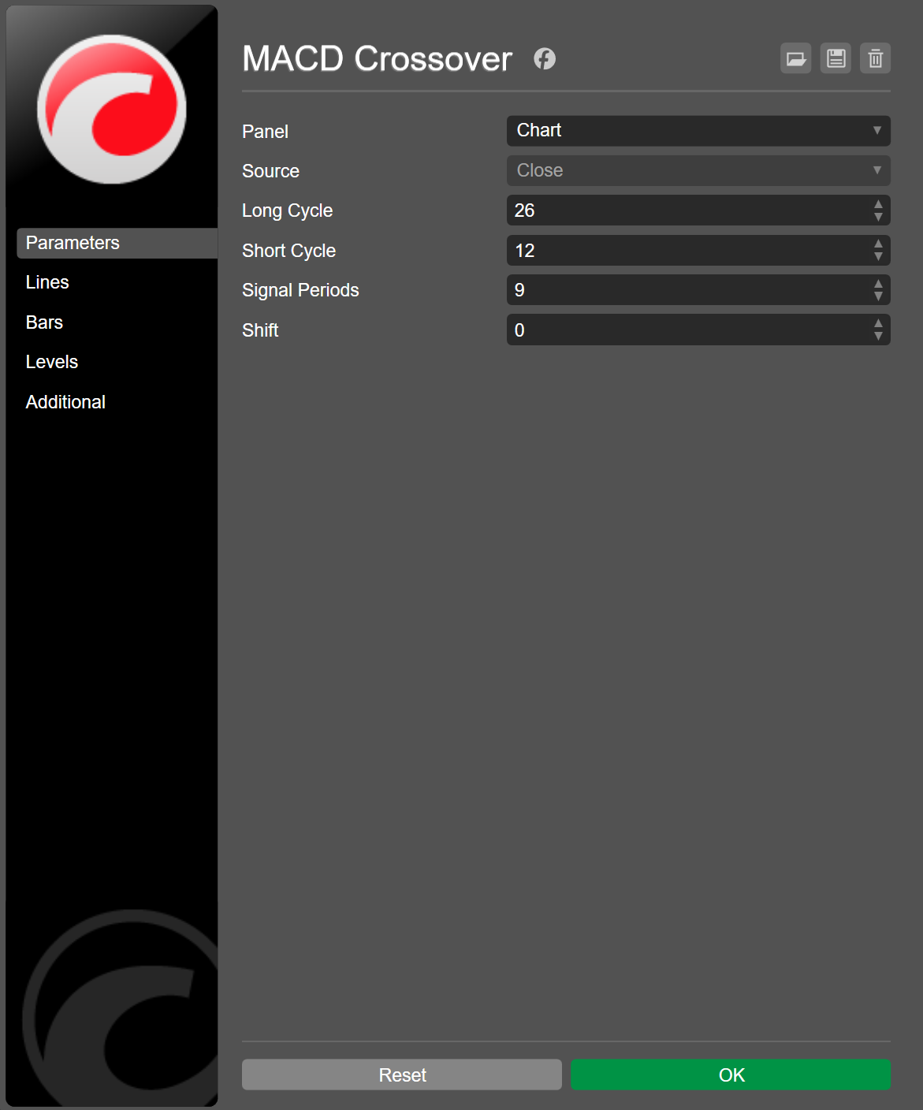Open the load settings folder icon
The height and width of the screenshot is (1110, 923).
click(x=795, y=58)
